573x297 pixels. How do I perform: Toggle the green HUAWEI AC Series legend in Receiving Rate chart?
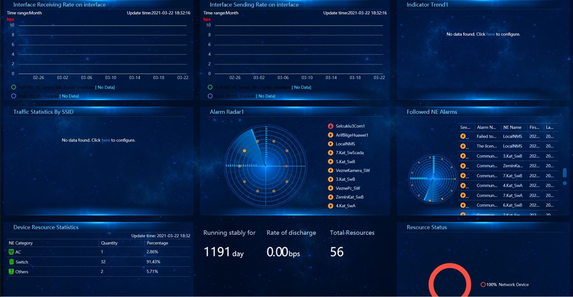tap(14, 87)
